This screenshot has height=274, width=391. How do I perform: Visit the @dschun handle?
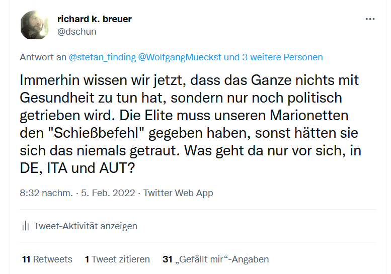(x=77, y=32)
